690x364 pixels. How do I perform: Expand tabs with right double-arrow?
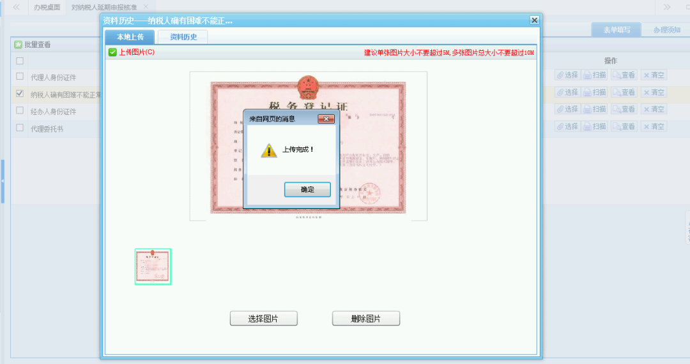(x=667, y=7)
